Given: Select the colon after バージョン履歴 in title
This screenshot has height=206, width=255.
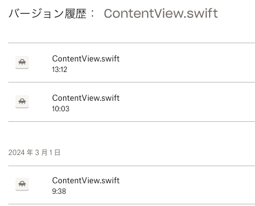Looking at the screenshot, I should pyautogui.click(x=92, y=14).
